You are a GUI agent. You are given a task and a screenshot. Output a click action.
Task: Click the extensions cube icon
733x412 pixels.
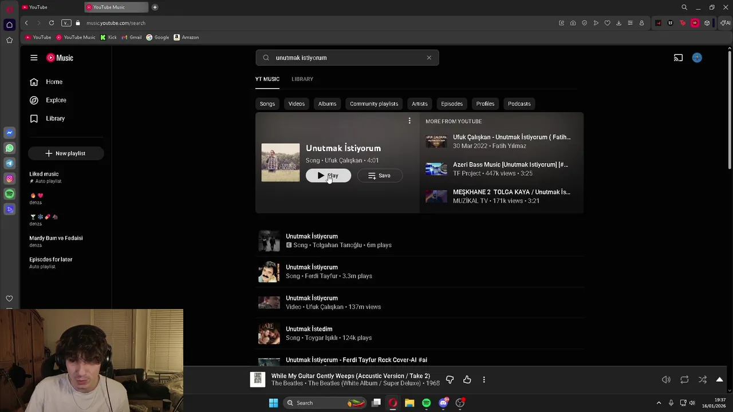point(707,23)
